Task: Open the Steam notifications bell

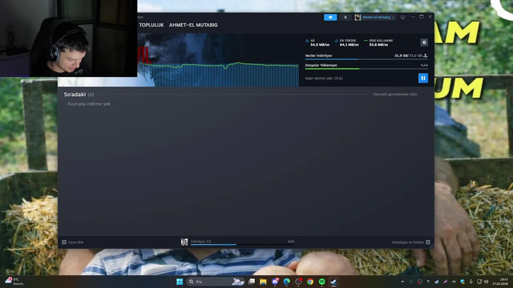Action: pyautogui.click(x=345, y=17)
